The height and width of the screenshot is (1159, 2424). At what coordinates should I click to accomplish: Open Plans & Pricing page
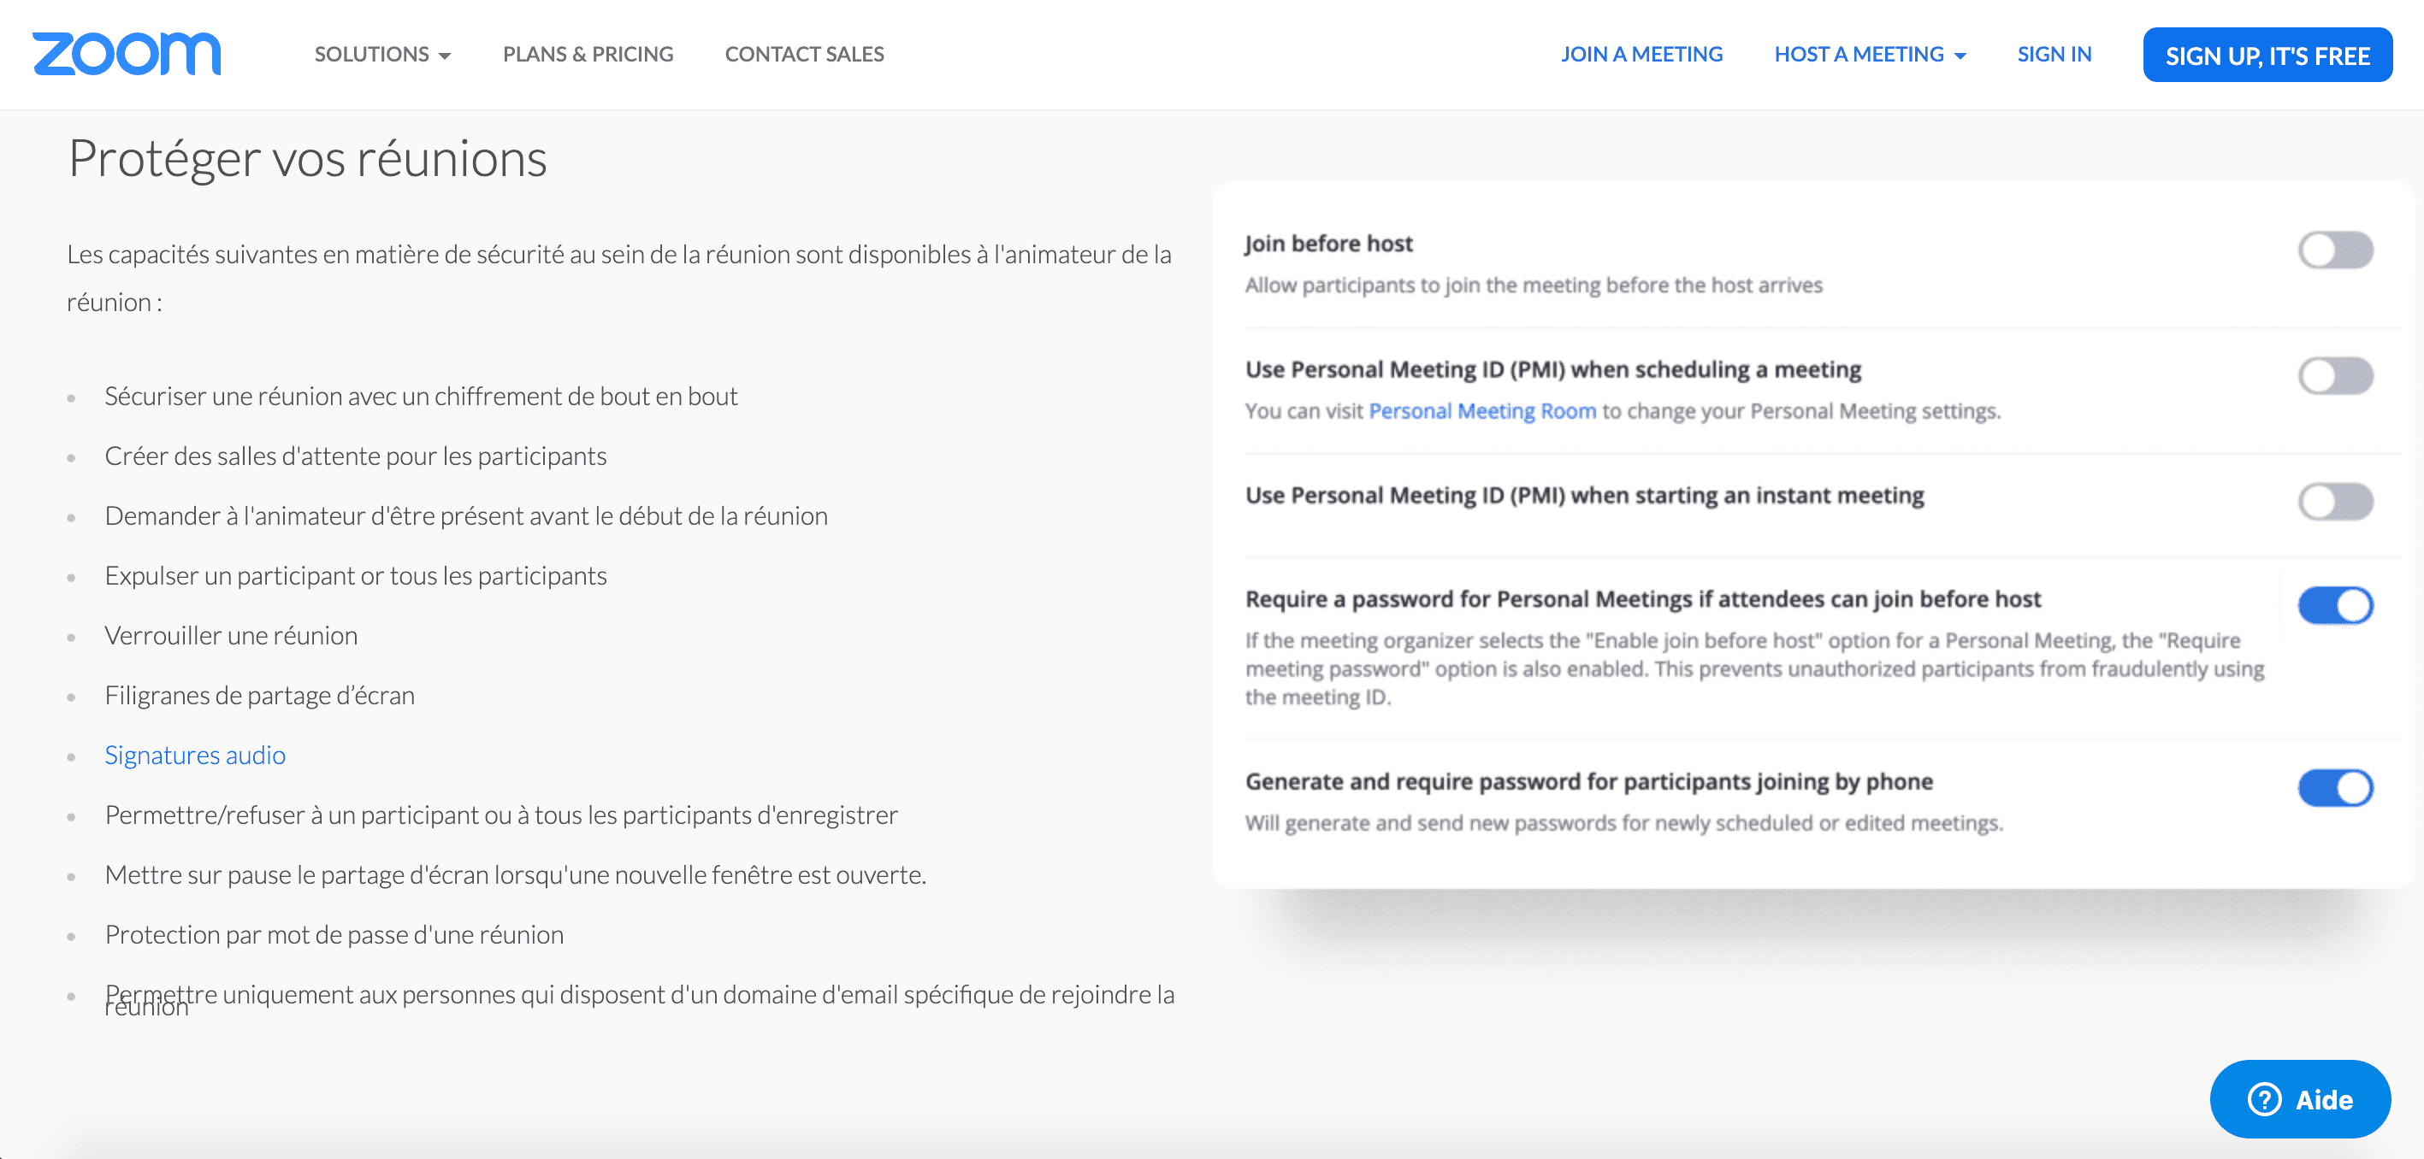(587, 55)
